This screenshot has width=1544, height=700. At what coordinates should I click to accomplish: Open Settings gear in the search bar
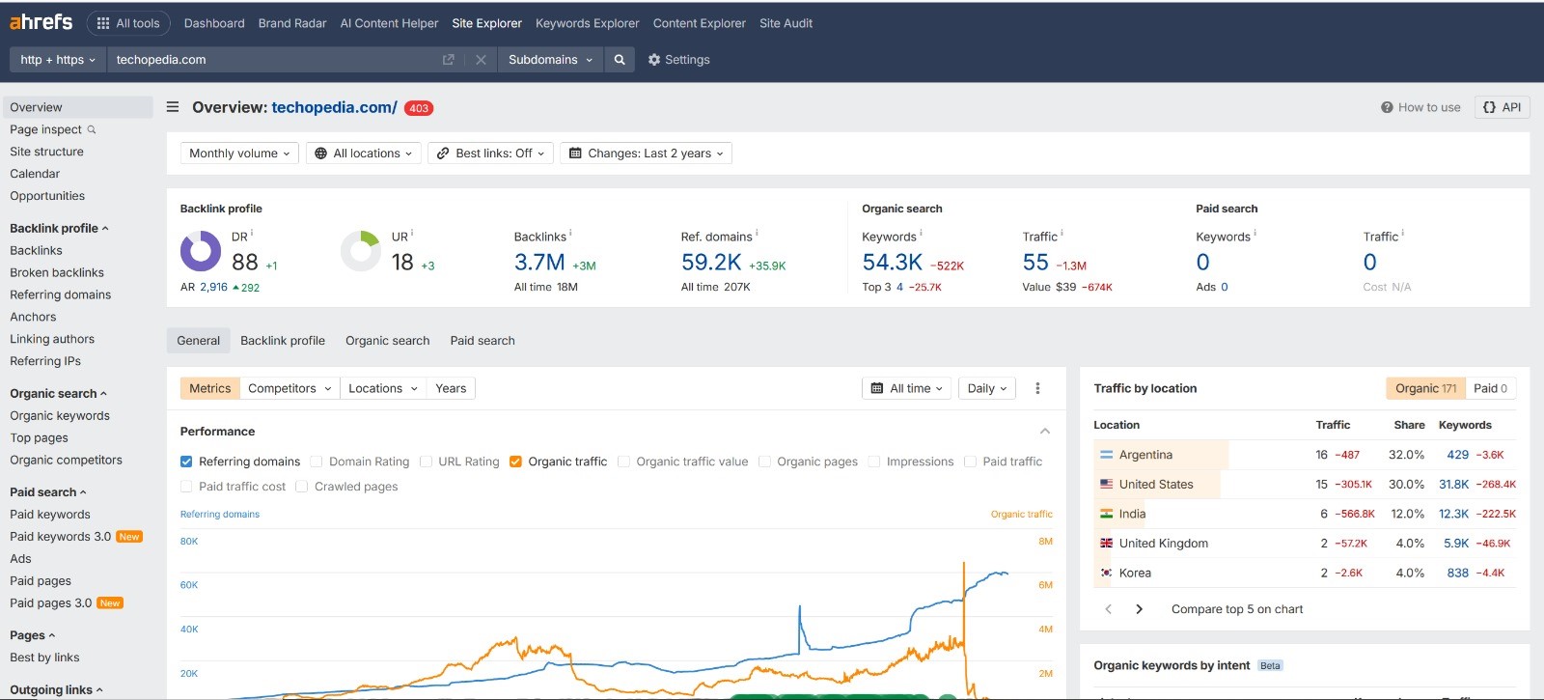678,60
